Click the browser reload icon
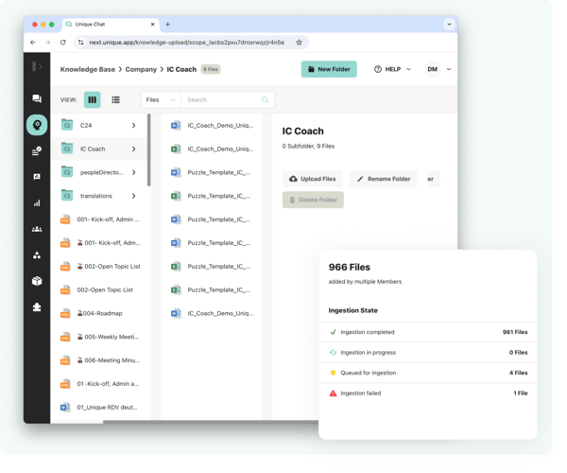Viewport: 567px width, 473px height. point(63,43)
